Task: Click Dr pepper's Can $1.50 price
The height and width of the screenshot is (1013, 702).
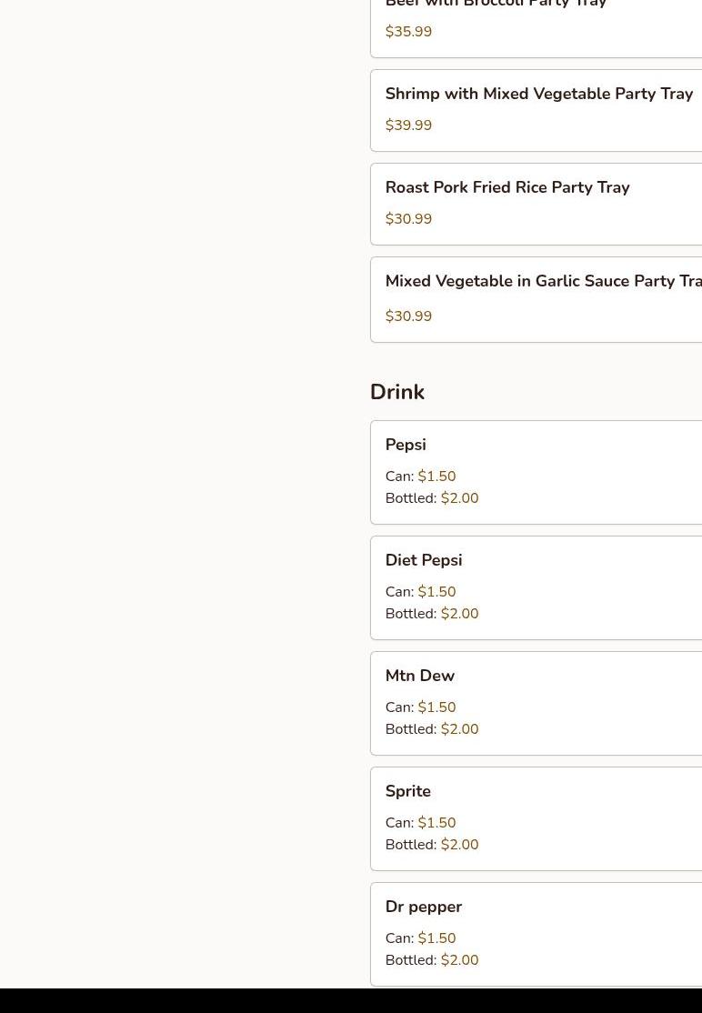Action: click(x=436, y=938)
